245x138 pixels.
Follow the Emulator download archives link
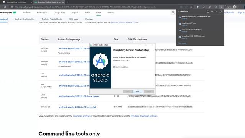tap(144, 116)
